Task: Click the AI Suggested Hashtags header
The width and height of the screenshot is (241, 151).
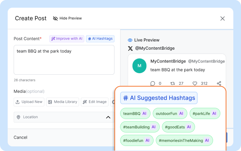Action: [x=159, y=98]
